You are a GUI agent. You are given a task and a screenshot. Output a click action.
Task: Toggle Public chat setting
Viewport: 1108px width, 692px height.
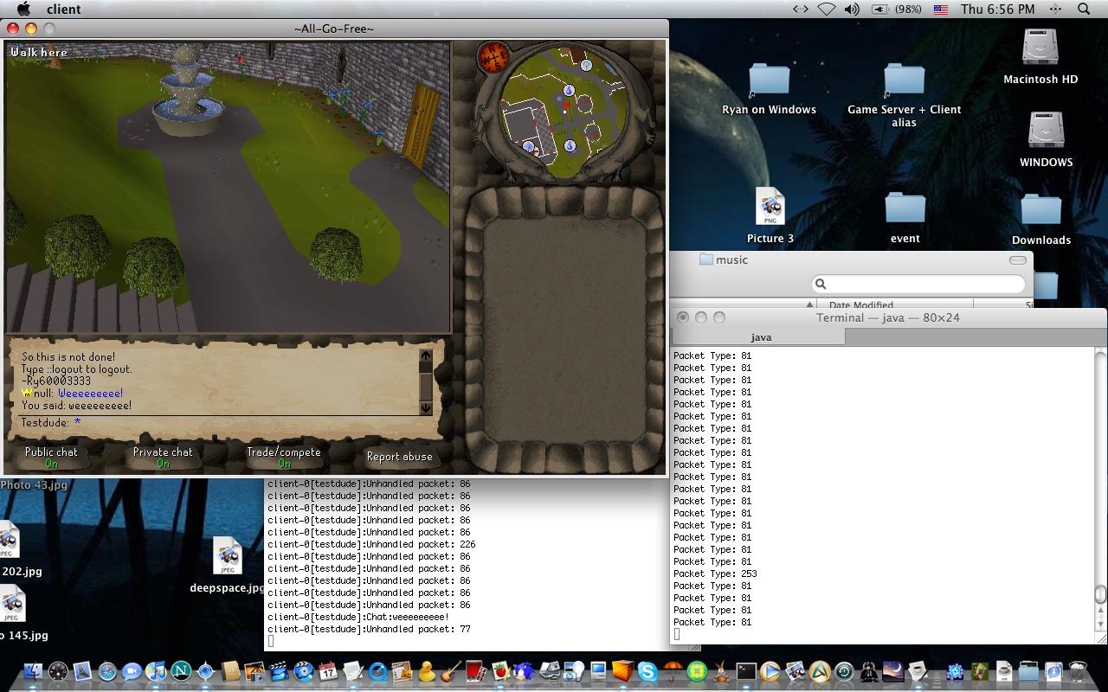[x=51, y=457]
